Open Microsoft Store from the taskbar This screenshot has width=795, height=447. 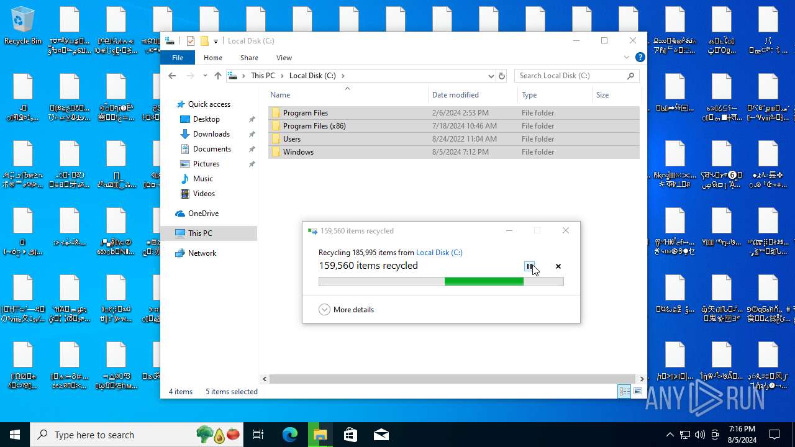point(350,435)
